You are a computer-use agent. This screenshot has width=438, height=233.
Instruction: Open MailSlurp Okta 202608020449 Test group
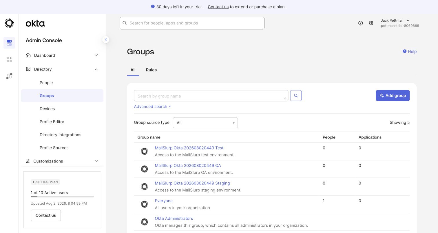point(189,148)
